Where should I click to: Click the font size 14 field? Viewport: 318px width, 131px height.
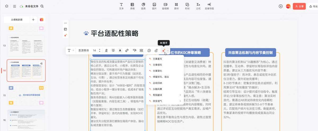click(x=95, y=50)
